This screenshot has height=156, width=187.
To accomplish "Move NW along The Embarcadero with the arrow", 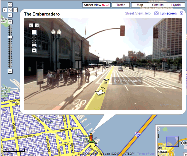I will click(100, 93).
